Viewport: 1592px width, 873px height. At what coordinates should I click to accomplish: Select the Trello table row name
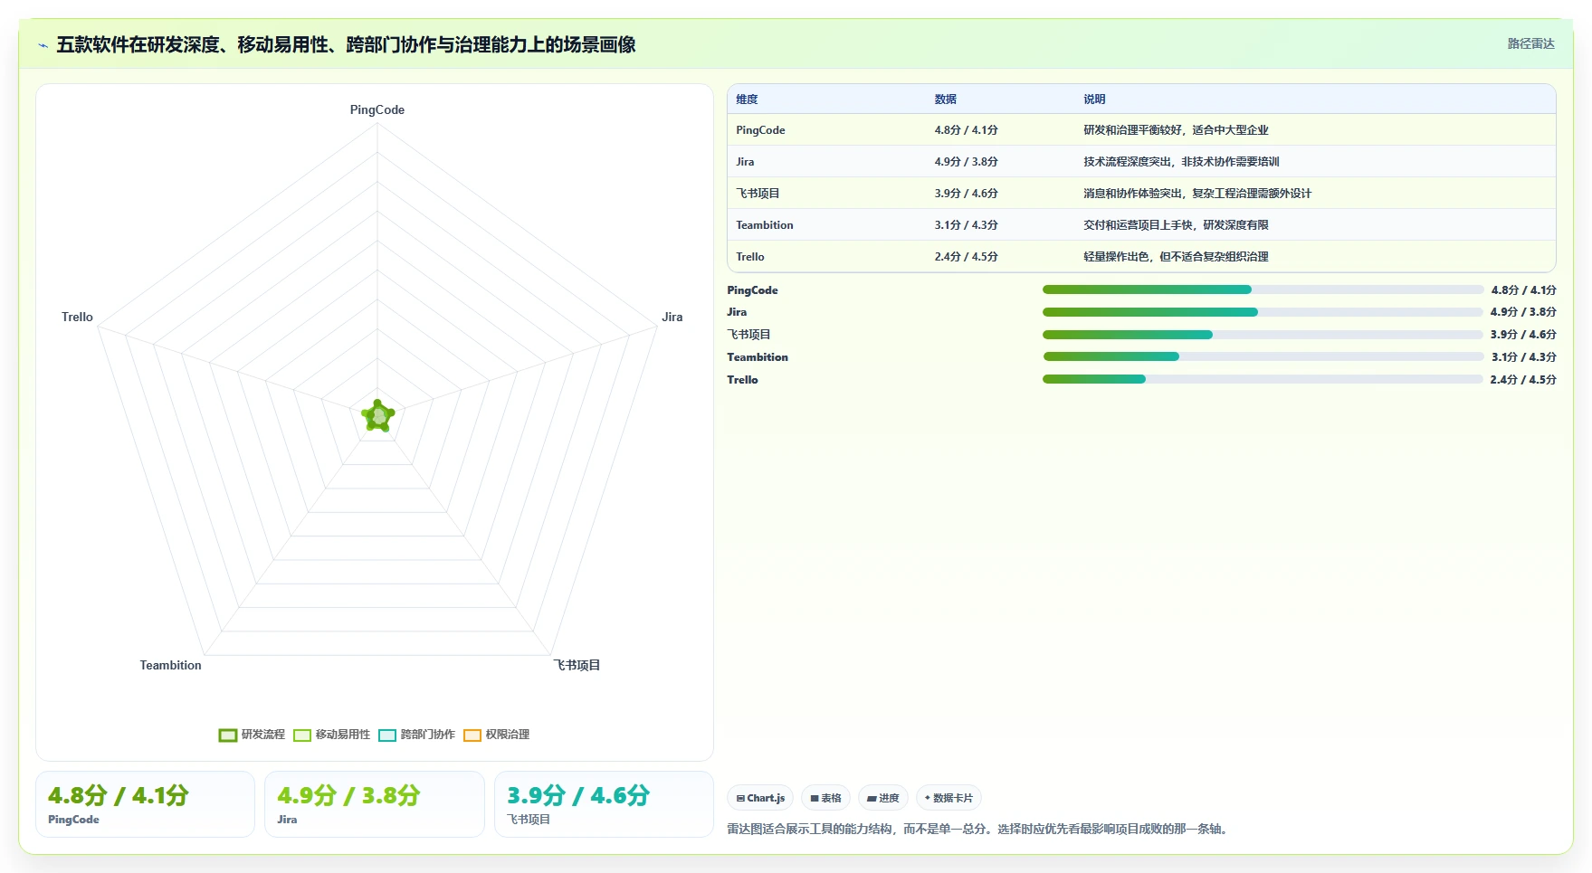click(750, 257)
